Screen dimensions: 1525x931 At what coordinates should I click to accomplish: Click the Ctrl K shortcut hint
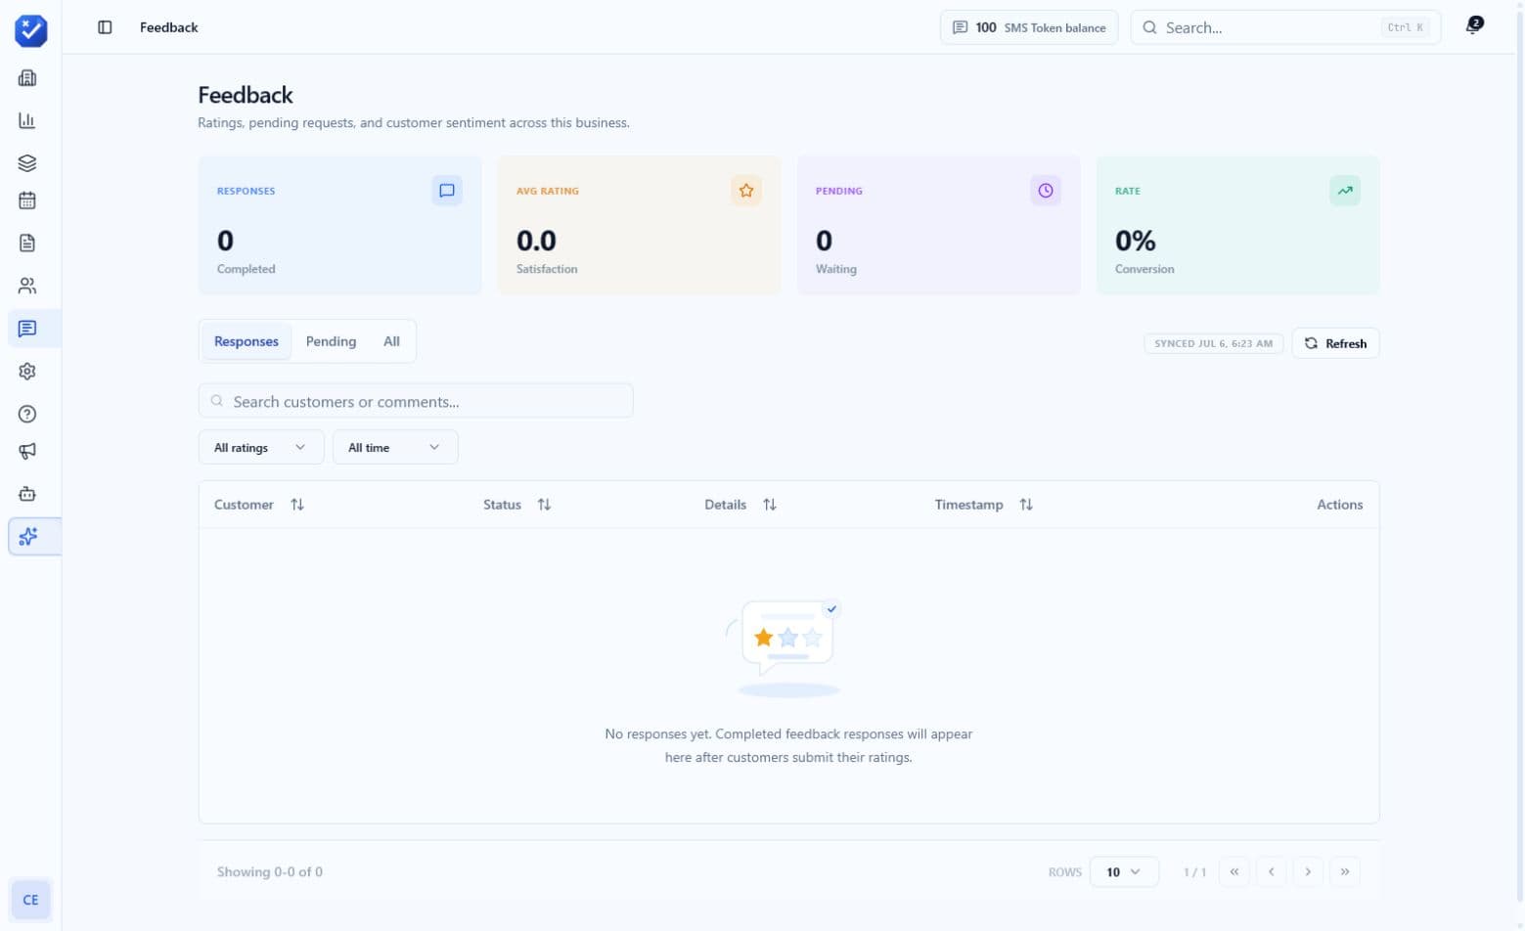point(1406,27)
